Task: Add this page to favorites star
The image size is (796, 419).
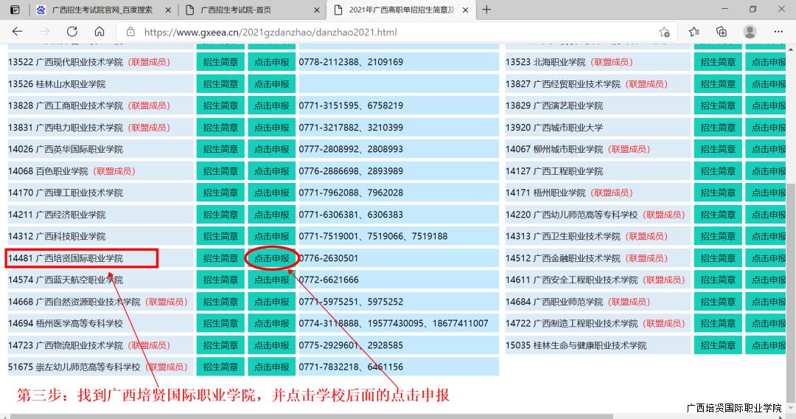Action: 664,32
